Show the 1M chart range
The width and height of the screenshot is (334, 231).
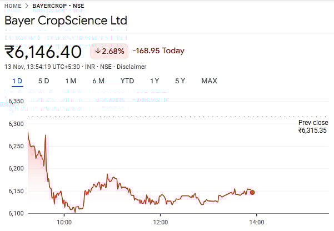(x=71, y=81)
